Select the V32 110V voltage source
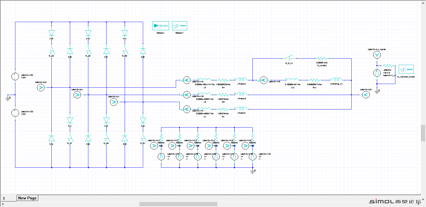426x207 pixels. 15,76
